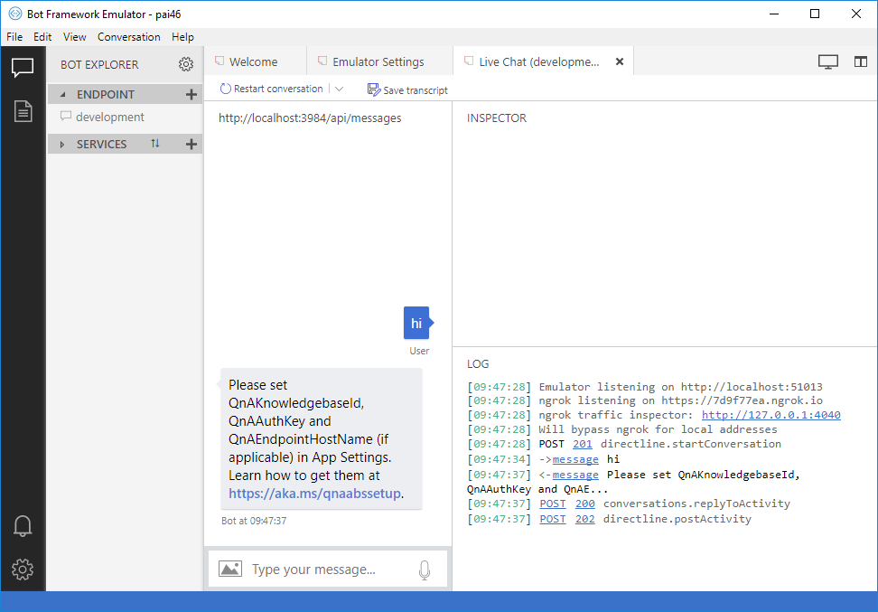Maximize the emulator window
This screenshot has width=878, height=612.
pos(816,14)
